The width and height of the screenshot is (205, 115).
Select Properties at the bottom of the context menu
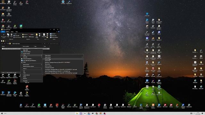pyautogui.click(x=31, y=81)
